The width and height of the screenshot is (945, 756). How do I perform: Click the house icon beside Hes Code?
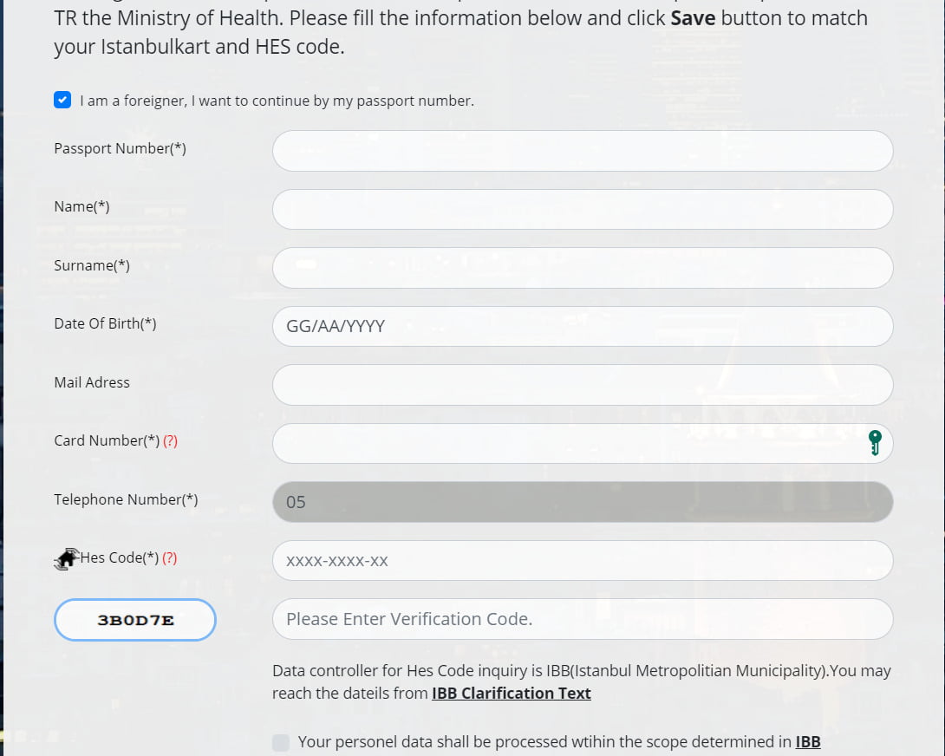tap(66, 559)
